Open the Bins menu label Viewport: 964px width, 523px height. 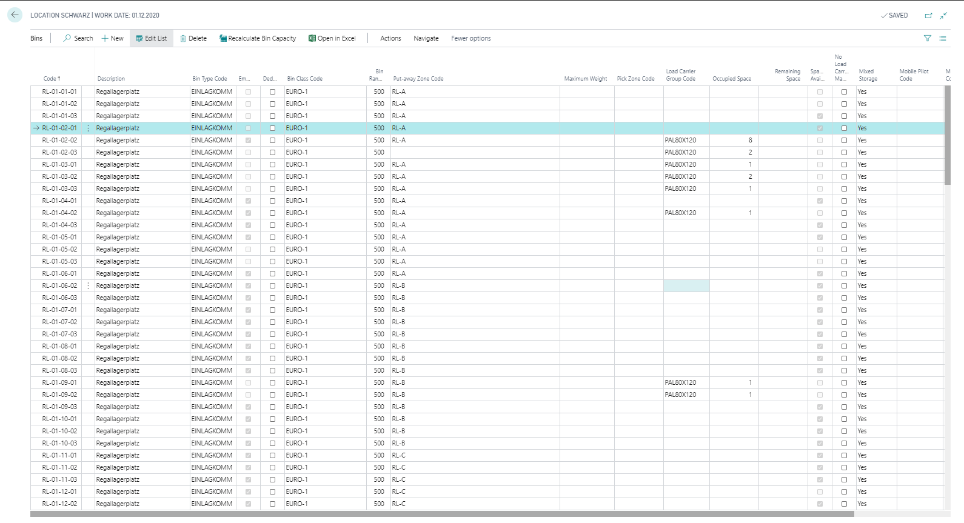(36, 38)
